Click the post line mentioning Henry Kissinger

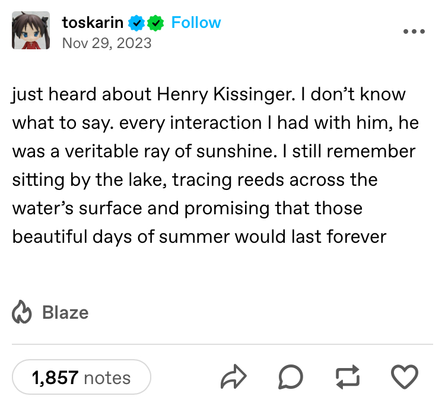coord(209,94)
